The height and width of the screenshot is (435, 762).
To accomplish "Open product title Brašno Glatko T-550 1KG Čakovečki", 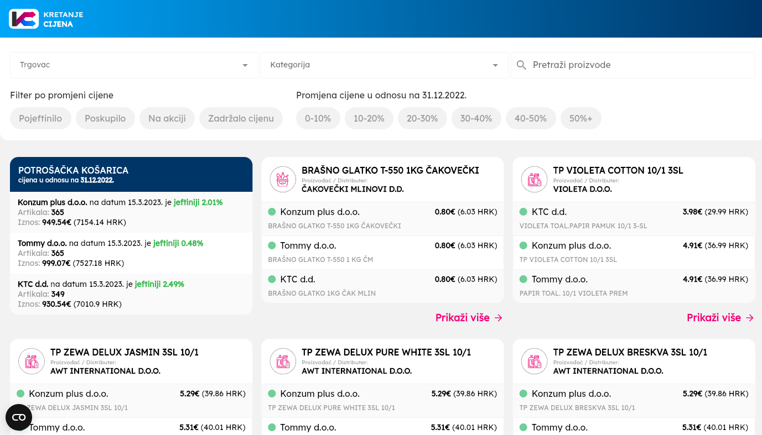I will click(x=390, y=170).
